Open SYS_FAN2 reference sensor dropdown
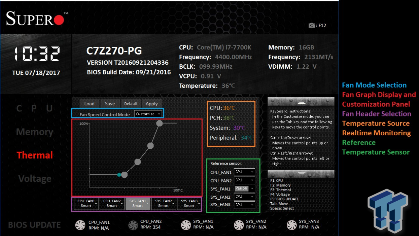This screenshot has height=236, width=419. tap(244, 197)
